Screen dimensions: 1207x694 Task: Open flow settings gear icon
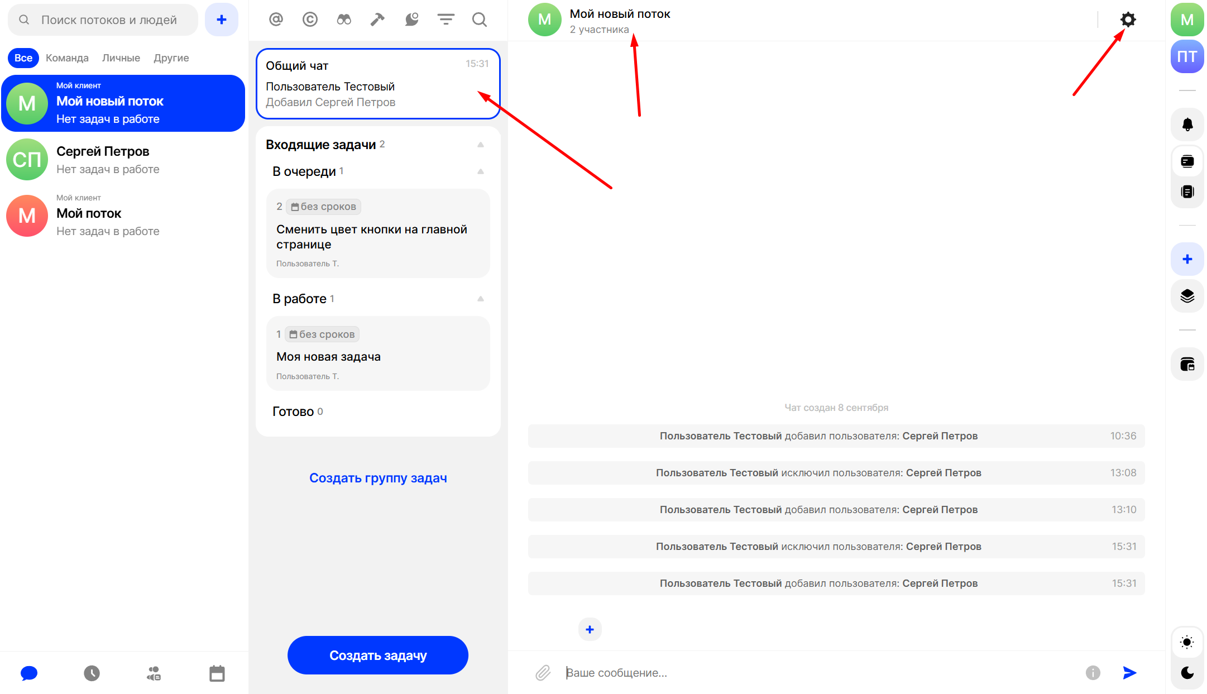tap(1128, 20)
